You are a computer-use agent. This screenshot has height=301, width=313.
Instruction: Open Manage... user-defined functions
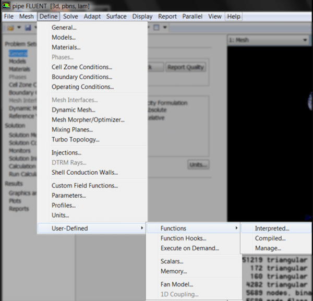(x=268, y=248)
